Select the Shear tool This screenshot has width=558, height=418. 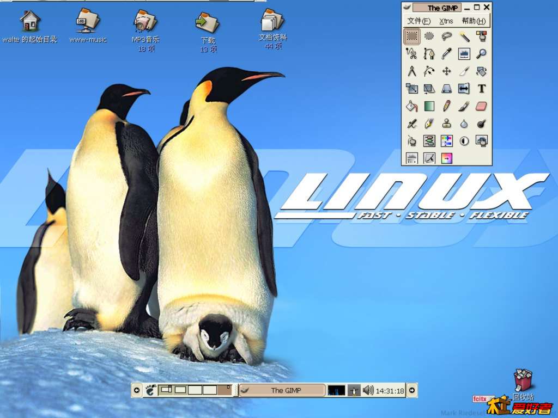(x=429, y=89)
